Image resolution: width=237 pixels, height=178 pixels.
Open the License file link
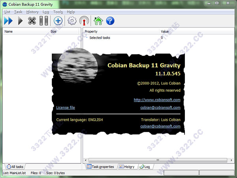click(x=66, y=108)
